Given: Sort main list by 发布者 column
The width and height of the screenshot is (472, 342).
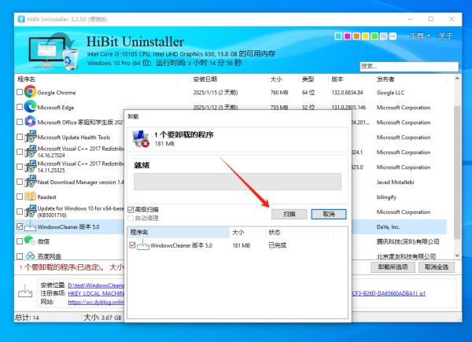Looking at the screenshot, I should pyautogui.click(x=410, y=79).
